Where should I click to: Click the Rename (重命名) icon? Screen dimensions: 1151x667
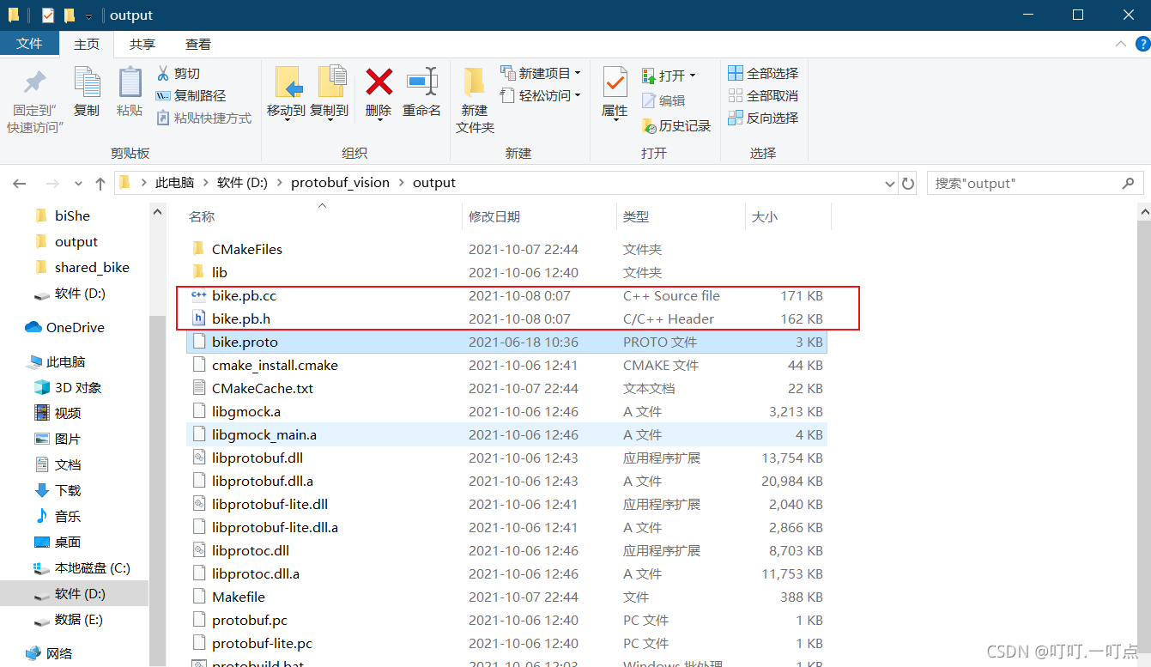(x=422, y=82)
